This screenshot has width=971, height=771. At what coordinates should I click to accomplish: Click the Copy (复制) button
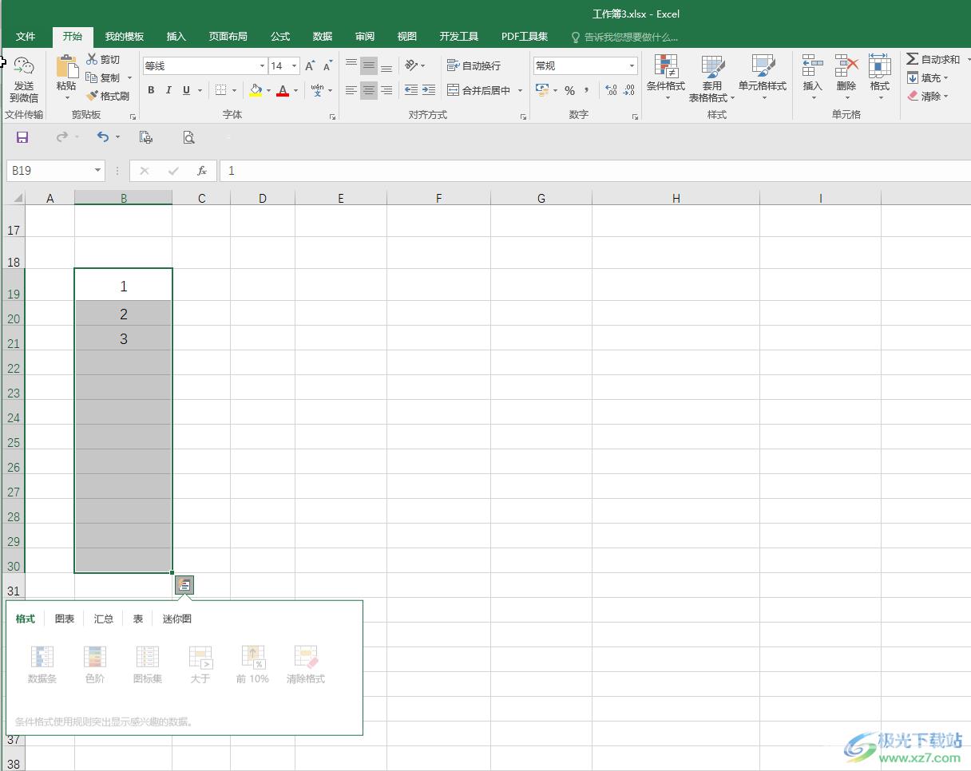(x=104, y=78)
